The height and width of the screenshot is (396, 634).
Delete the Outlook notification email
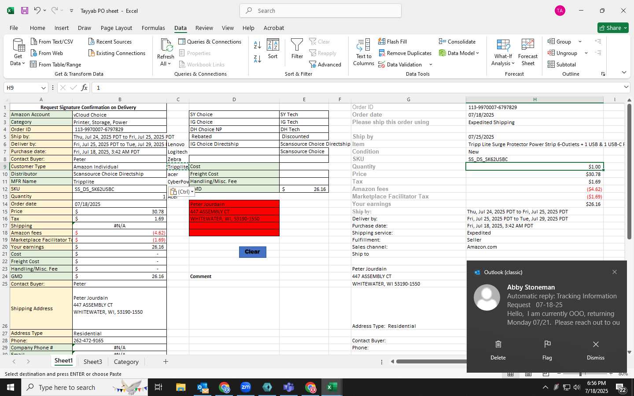click(x=498, y=350)
